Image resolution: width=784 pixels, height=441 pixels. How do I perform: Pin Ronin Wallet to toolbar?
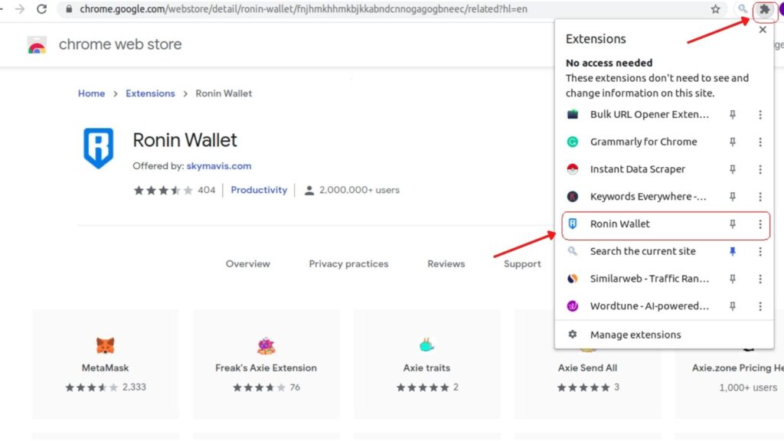(733, 224)
